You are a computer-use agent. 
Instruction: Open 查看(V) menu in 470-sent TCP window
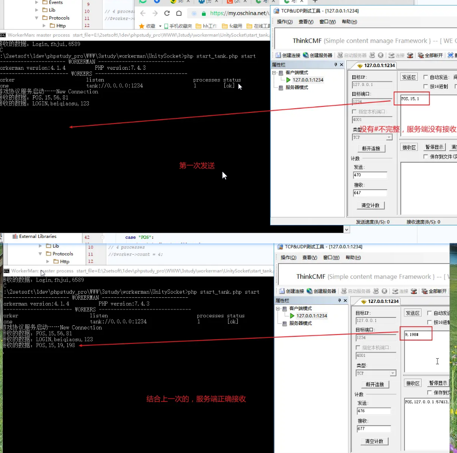point(306,22)
